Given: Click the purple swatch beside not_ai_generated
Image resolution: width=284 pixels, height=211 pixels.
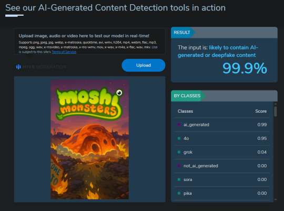Looking at the screenshot, I should point(179,166).
